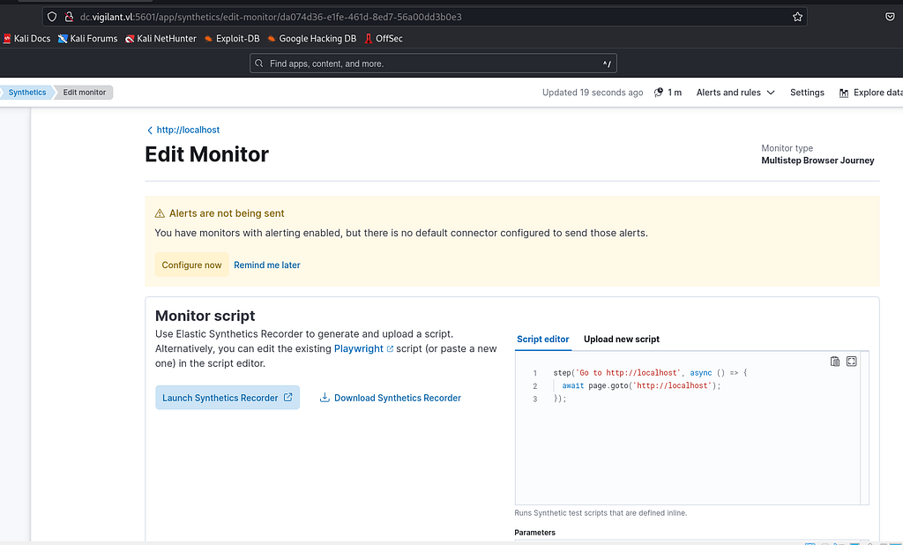Open Kali NetHunter bookmark

pos(160,39)
